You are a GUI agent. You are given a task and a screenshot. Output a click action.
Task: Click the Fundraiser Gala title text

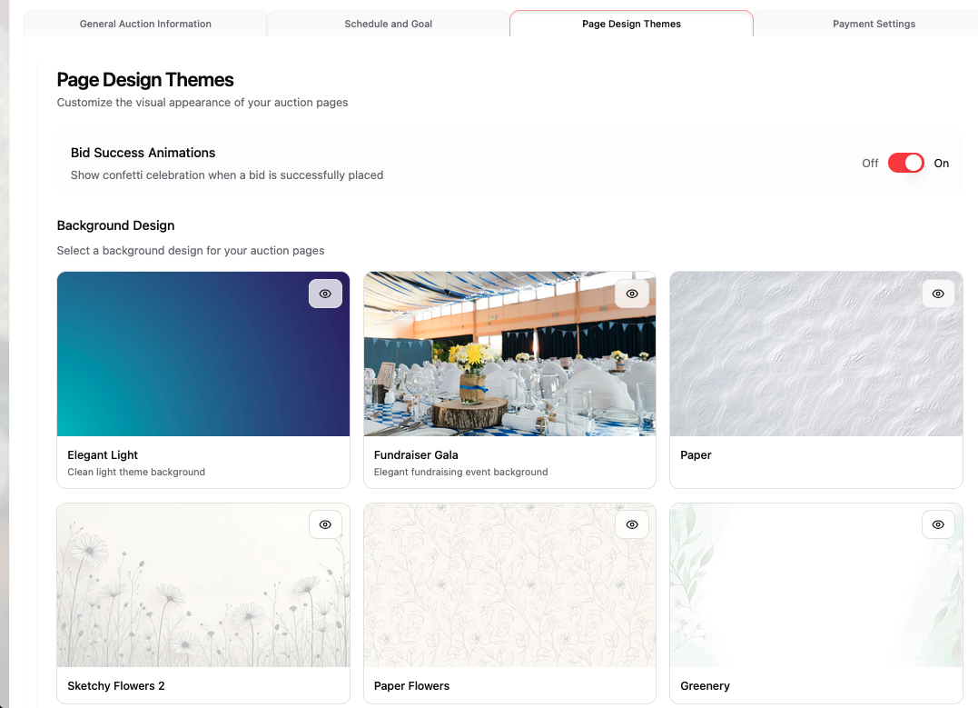[416, 454]
